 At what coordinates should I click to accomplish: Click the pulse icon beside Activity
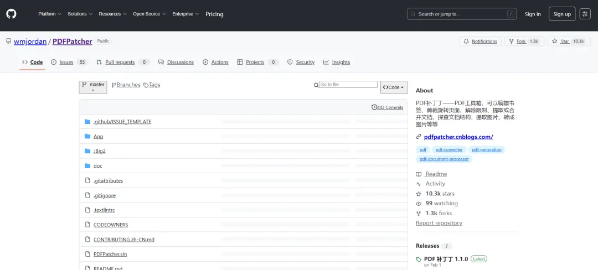pyautogui.click(x=419, y=184)
